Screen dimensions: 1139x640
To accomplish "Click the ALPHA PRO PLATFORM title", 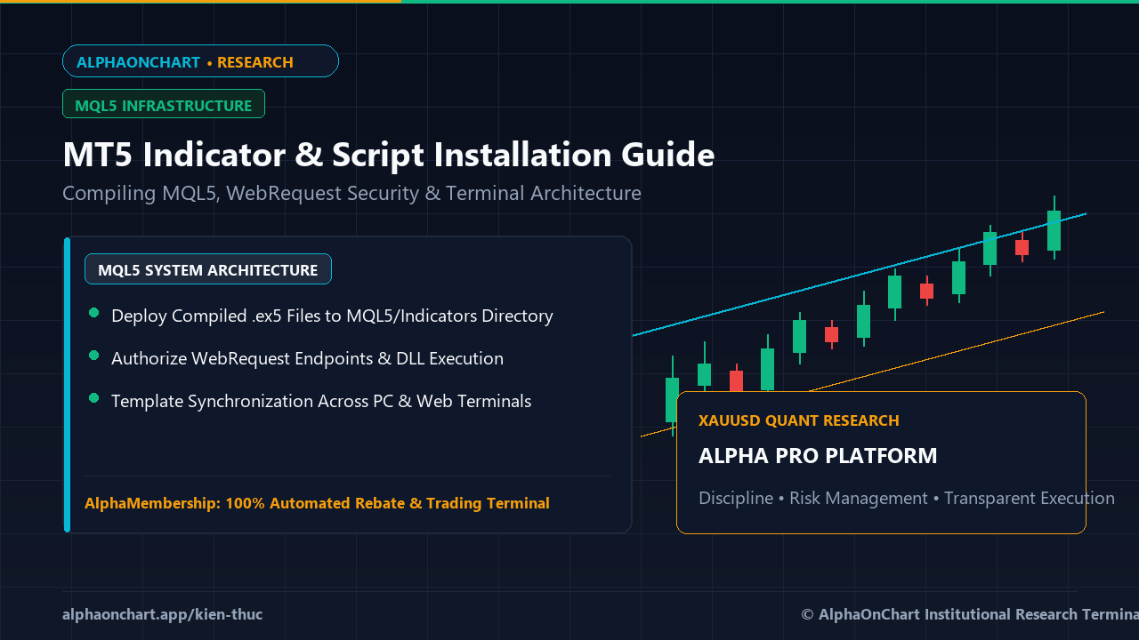I will 818,456.
